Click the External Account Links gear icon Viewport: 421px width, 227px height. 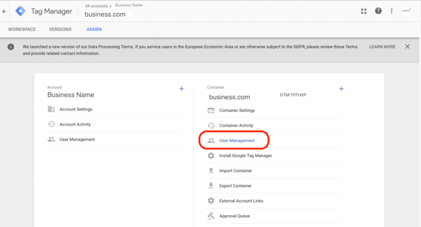click(211, 201)
